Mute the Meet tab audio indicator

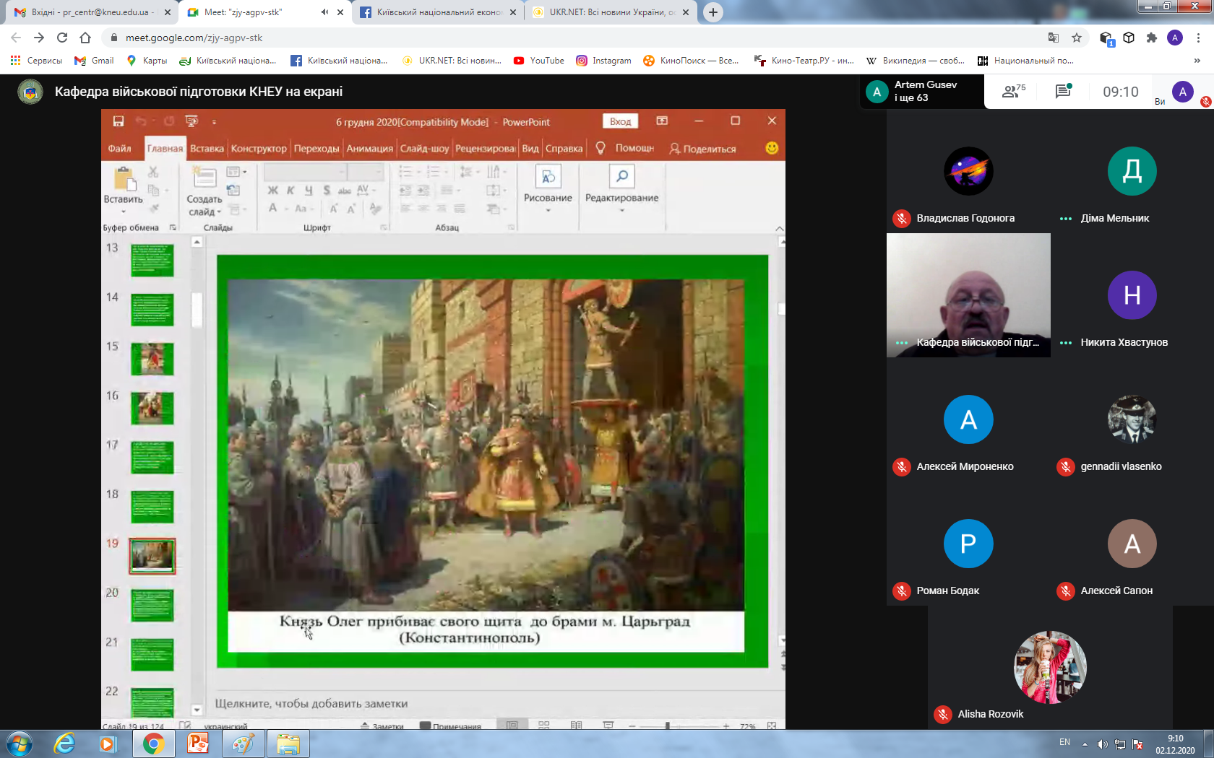(x=324, y=12)
